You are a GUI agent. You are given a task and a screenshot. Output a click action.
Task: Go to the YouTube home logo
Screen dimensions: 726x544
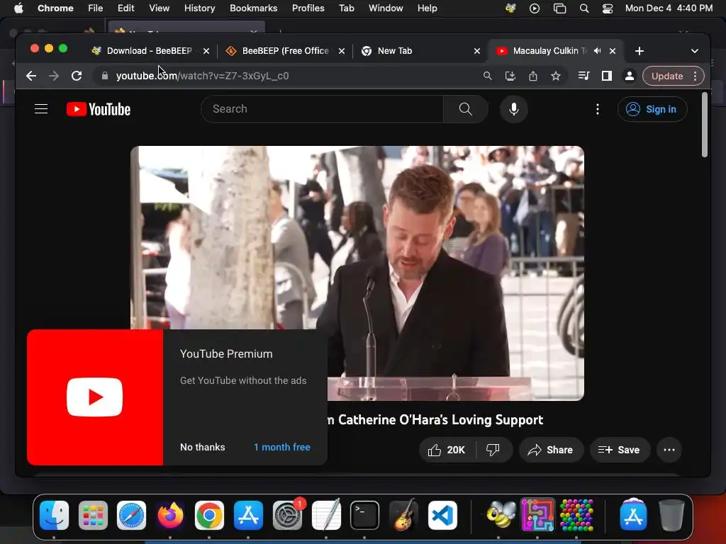coord(99,109)
